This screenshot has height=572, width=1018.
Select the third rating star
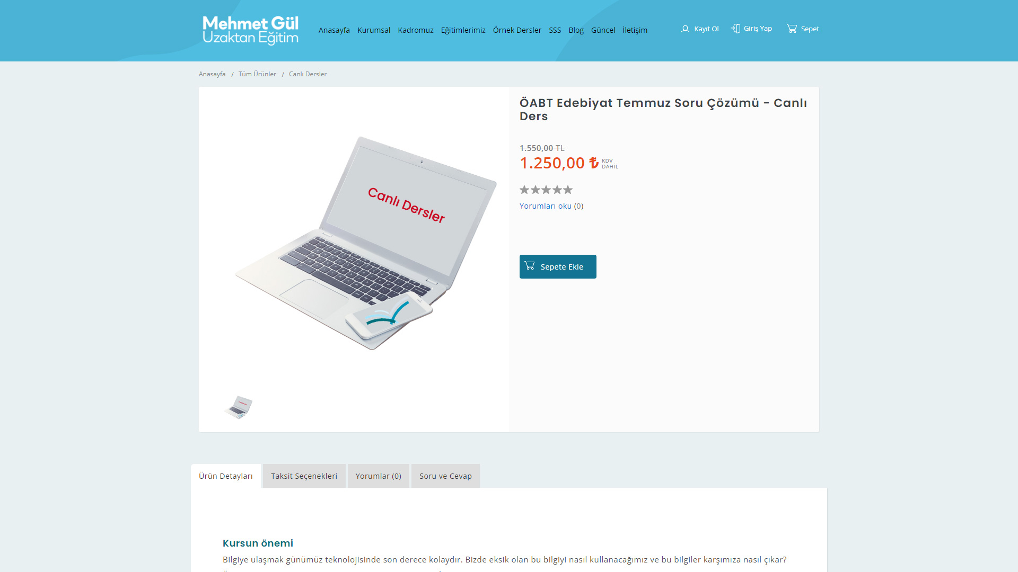(546, 190)
